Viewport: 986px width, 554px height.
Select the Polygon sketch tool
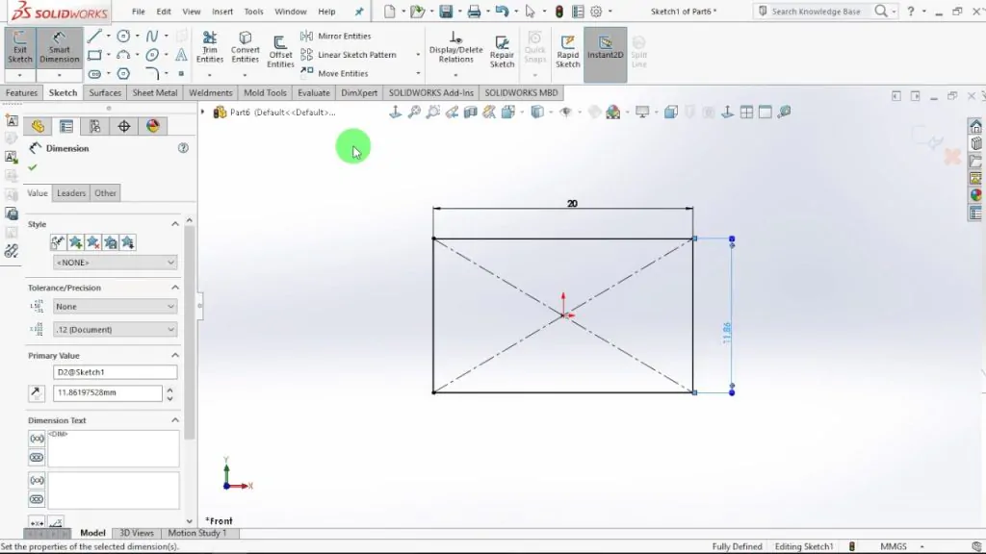pyautogui.click(x=123, y=74)
